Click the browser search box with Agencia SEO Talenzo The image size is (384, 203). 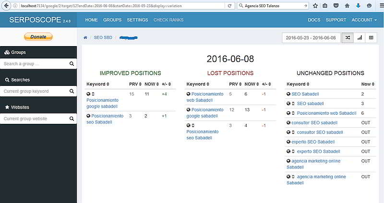click(273, 6)
